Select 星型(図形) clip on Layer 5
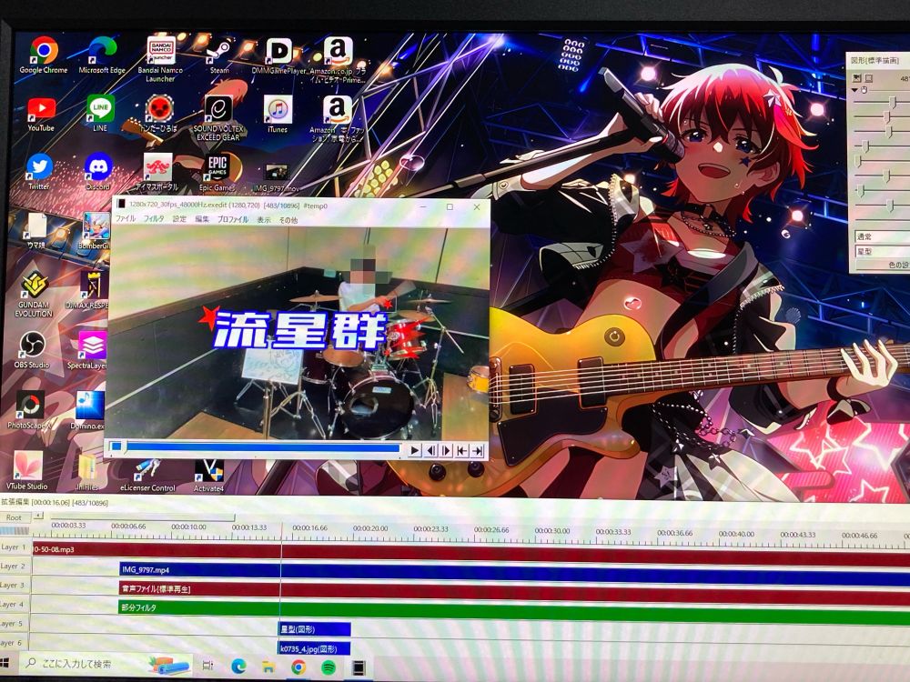 coord(315,629)
